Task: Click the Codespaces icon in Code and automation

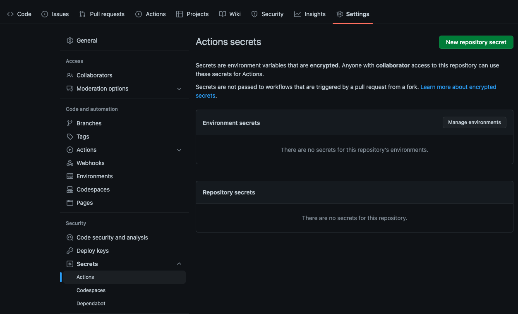Action: point(70,189)
